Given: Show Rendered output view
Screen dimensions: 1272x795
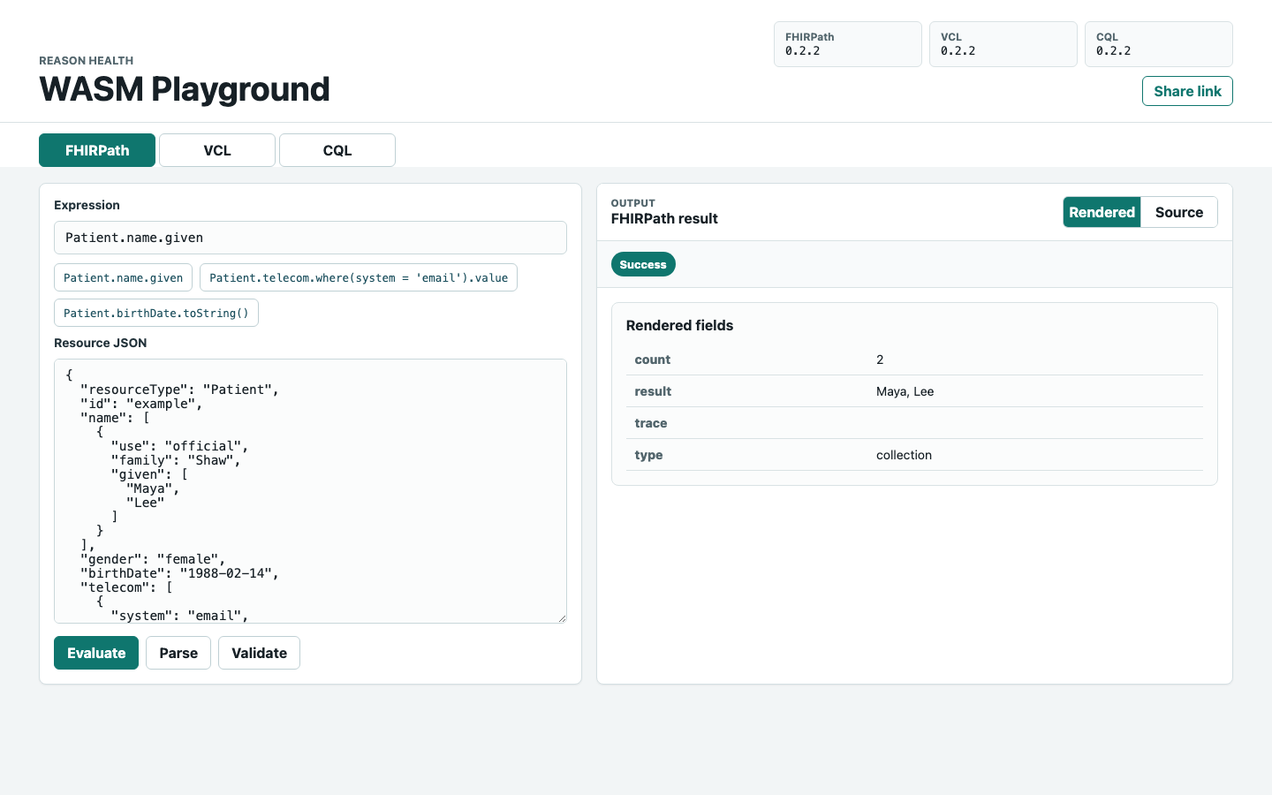Looking at the screenshot, I should pyautogui.click(x=1102, y=212).
